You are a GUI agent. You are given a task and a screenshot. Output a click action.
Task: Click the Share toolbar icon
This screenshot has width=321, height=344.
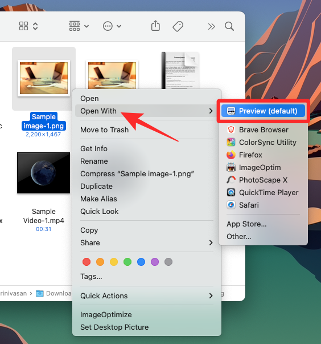(x=155, y=26)
